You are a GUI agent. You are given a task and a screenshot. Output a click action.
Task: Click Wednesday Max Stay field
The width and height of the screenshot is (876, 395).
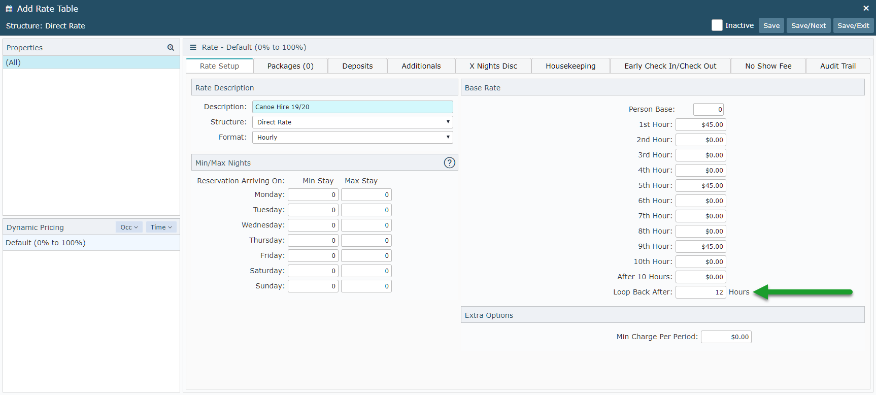(x=366, y=225)
